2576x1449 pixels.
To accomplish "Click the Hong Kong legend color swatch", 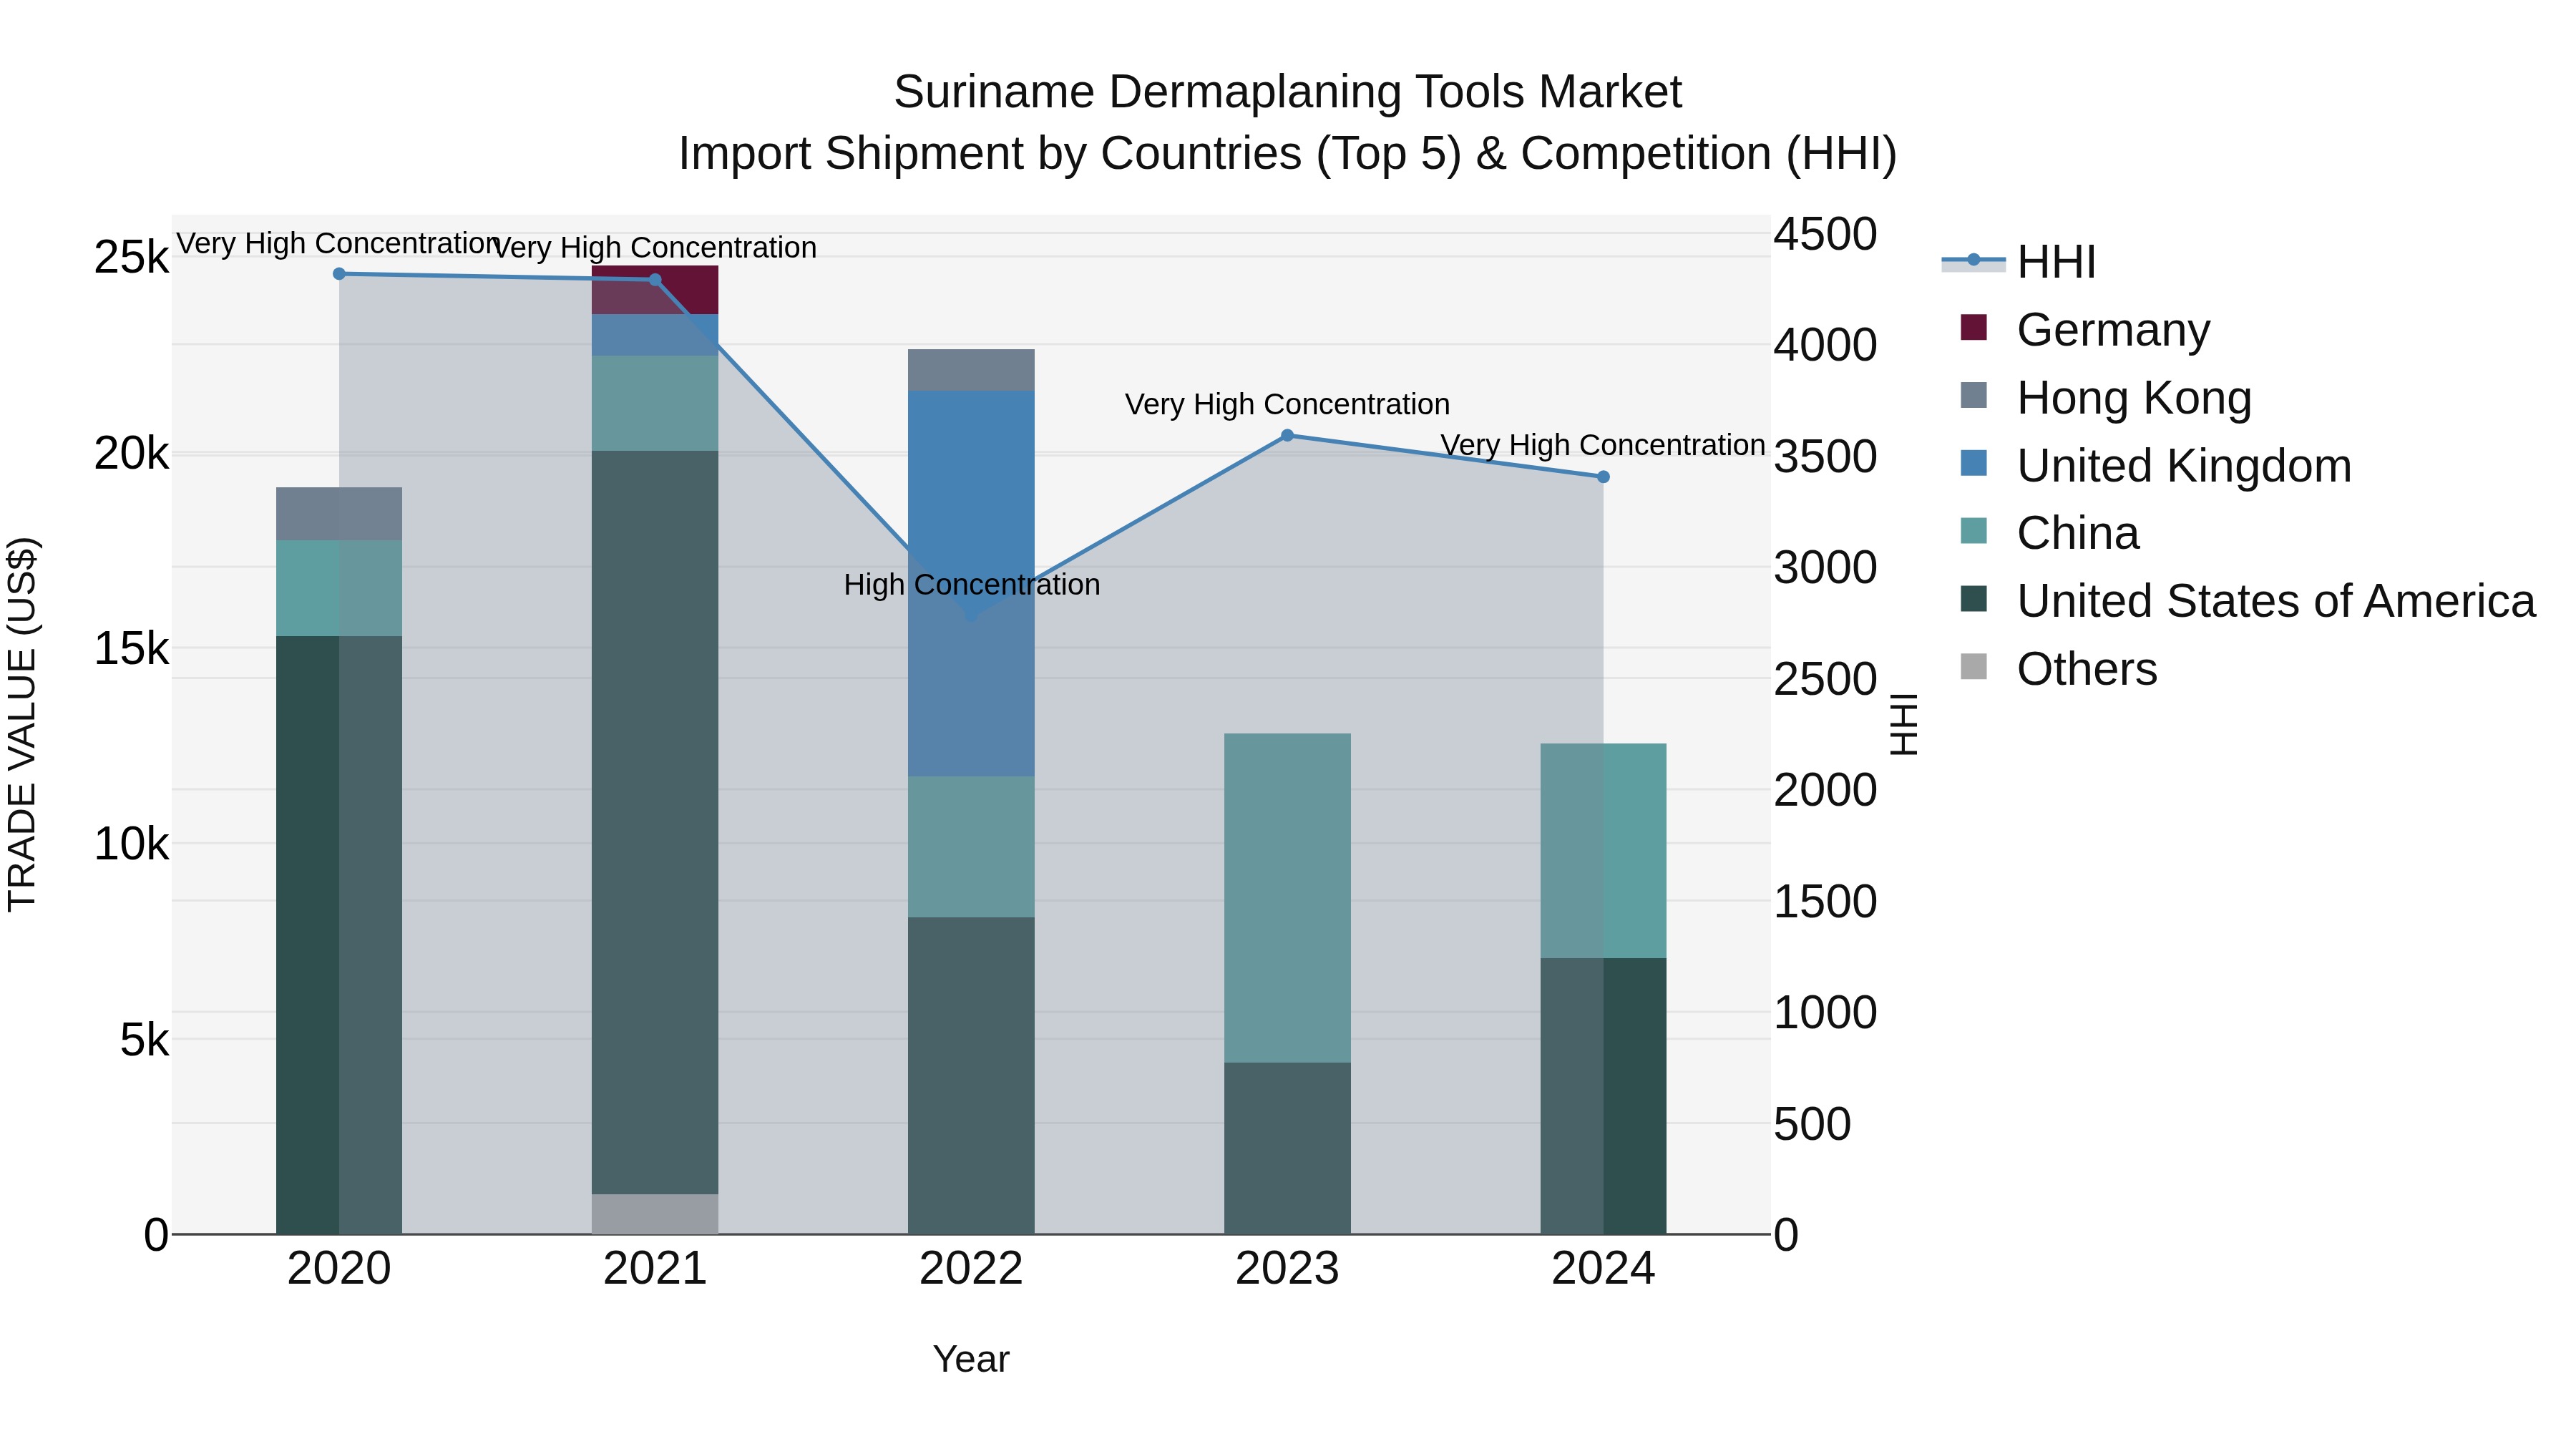I will click(1974, 396).
